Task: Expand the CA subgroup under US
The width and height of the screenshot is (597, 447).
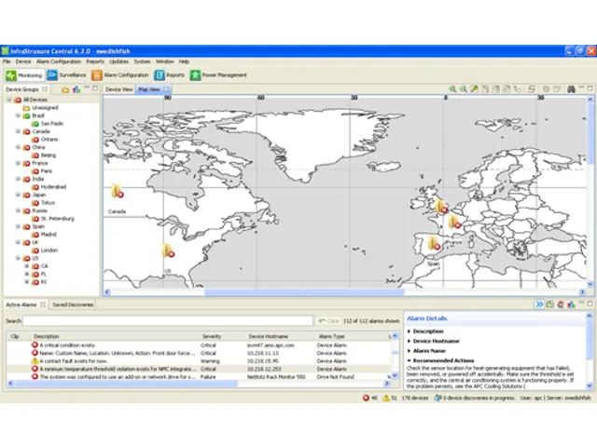Action: click(x=27, y=266)
